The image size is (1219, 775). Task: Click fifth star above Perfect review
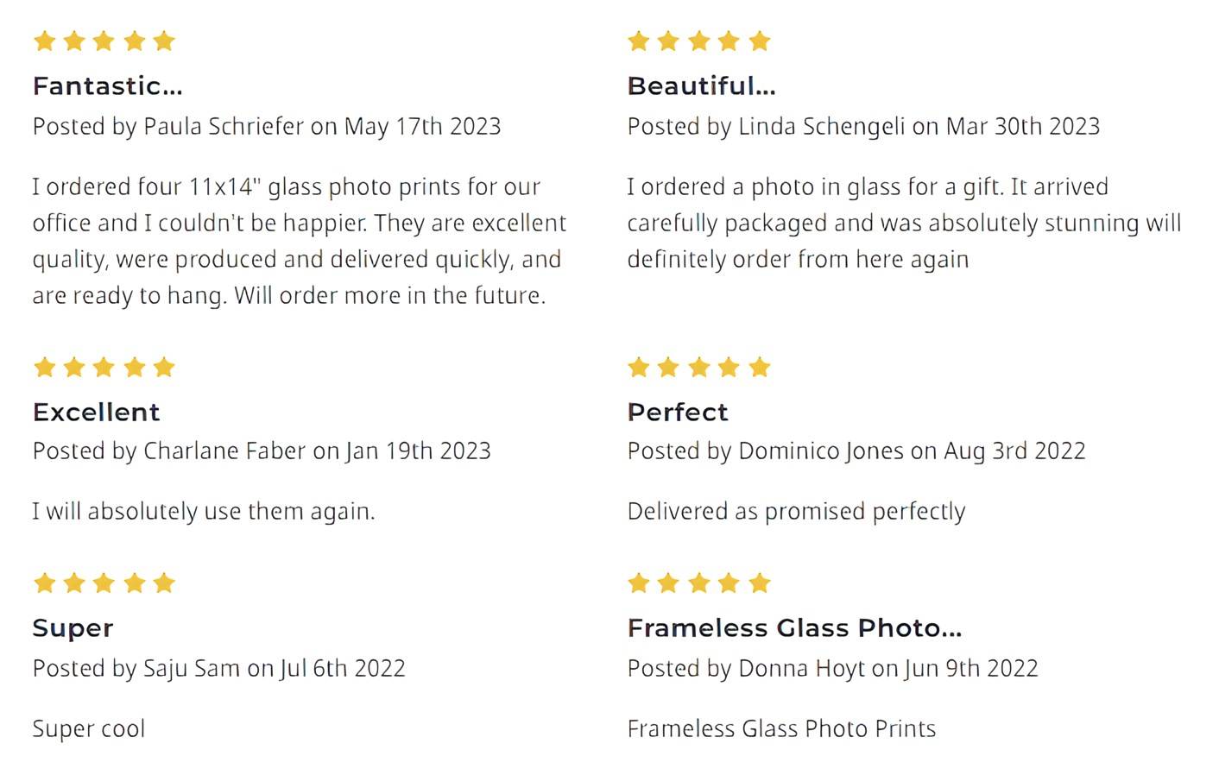760,367
